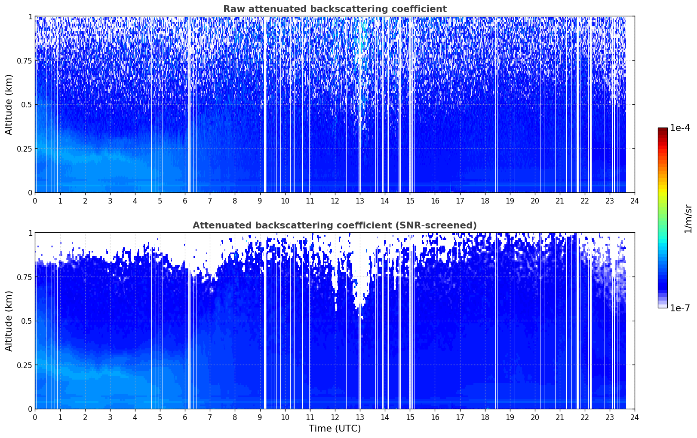Click the altitude 1 tick on upper plot
697x438 pixels.
point(30,17)
